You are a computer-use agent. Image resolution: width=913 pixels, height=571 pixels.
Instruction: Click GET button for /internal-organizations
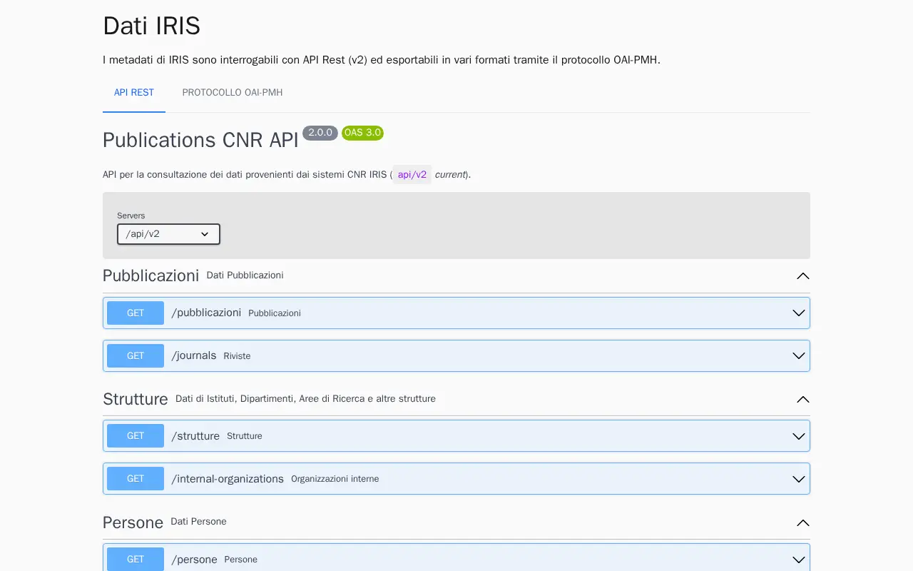click(136, 479)
